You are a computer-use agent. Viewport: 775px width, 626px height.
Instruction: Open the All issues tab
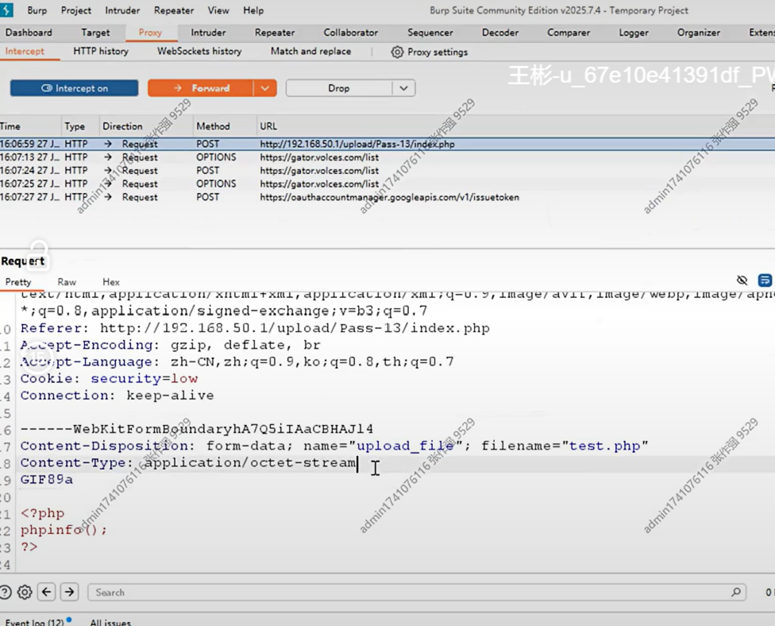tap(110, 622)
